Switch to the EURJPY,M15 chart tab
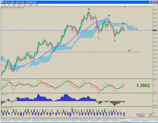The image size is (158, 123). 46,121
